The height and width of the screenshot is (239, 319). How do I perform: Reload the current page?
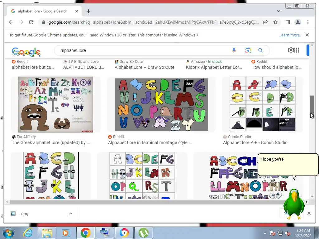[x=31, y=22]
